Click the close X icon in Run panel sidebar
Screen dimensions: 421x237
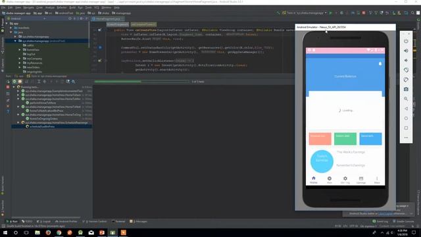point(8,106)
